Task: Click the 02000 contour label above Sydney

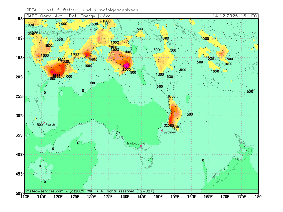Action: point(169,126)
